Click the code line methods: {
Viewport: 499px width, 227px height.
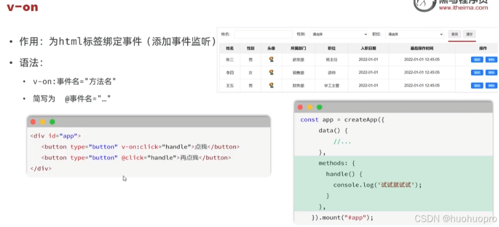[337, 163]
